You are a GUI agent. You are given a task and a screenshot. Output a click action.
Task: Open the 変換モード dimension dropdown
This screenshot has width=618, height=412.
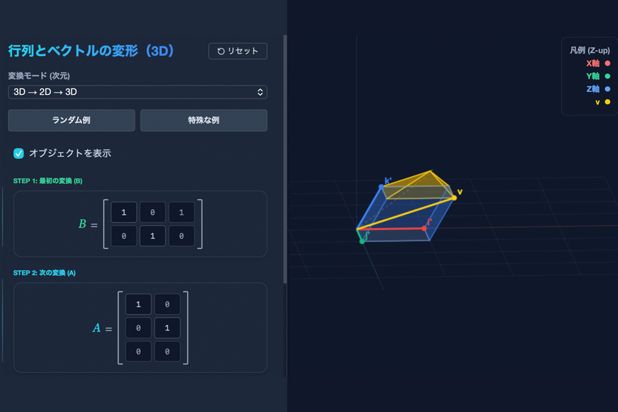[x=137, y=92]
